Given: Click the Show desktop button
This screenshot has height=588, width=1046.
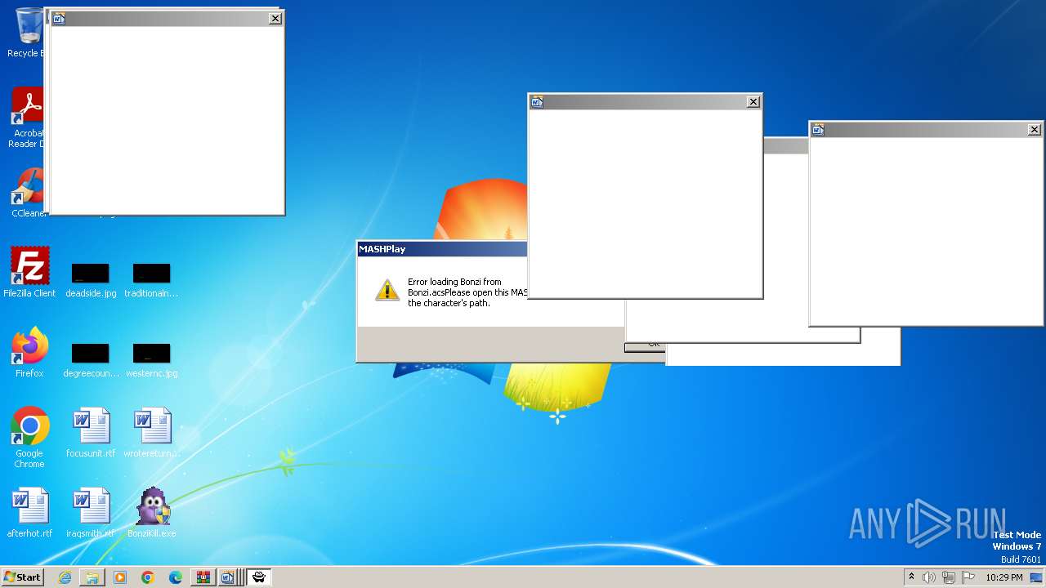Looking at the screenshot, I should (x=1036, y=577).
